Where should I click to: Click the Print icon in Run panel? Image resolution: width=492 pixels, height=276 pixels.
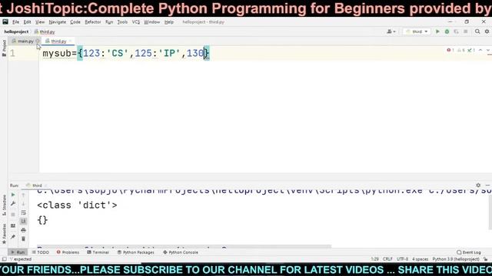(x=23, y=230)
